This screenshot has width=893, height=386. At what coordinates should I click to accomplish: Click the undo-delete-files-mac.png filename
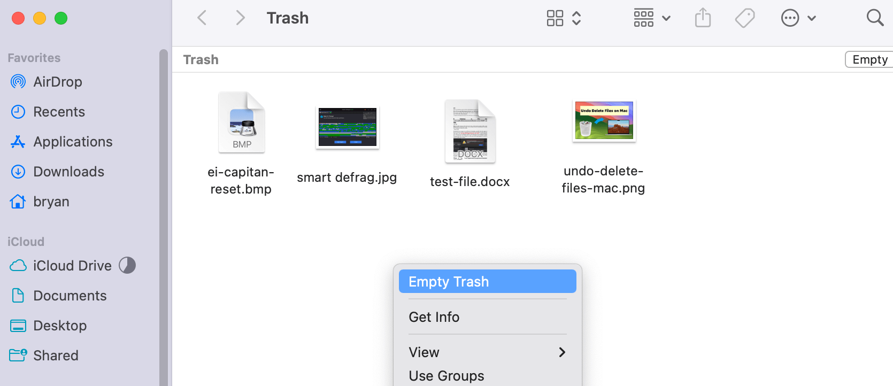pyautogui.click(x=603, y=180)
